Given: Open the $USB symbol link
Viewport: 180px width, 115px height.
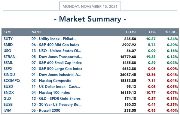Looking at the screenshot, I should [8, 105].
